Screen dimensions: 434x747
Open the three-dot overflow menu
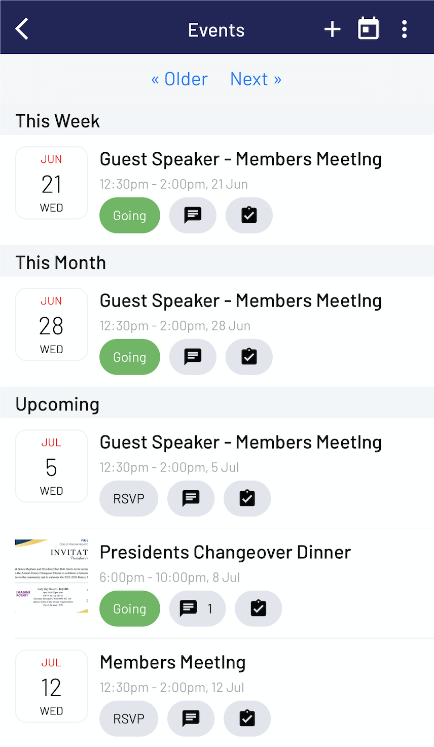[x=404, y=29]
